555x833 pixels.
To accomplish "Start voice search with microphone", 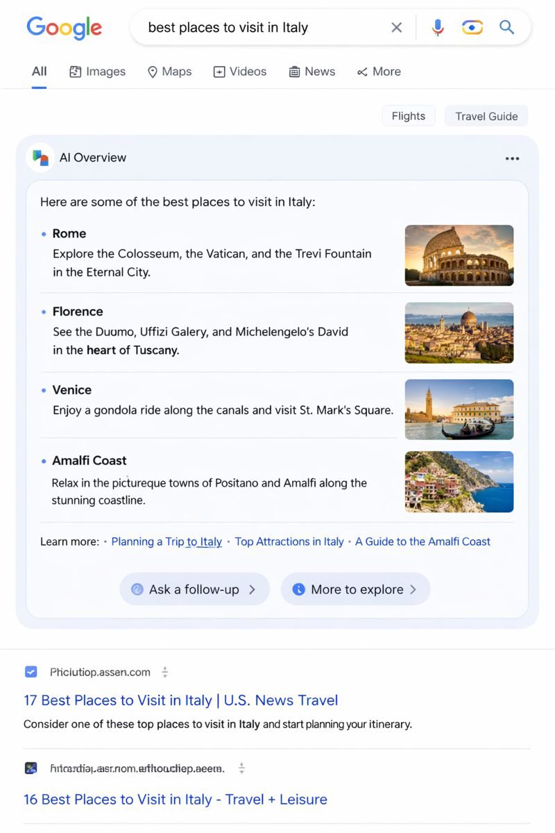I will 438,28.
